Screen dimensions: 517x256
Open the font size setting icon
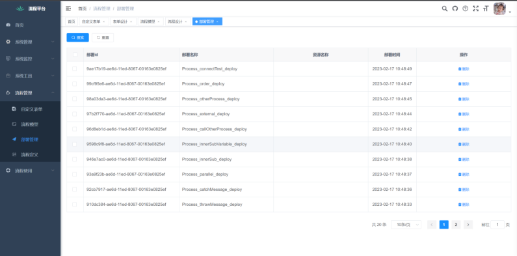[486, 8]
